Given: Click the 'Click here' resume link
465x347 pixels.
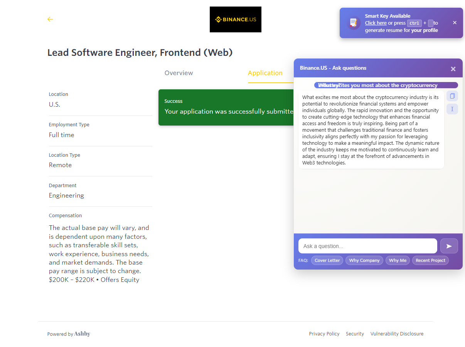Looking at the screenshot, I should pos(376,23).
